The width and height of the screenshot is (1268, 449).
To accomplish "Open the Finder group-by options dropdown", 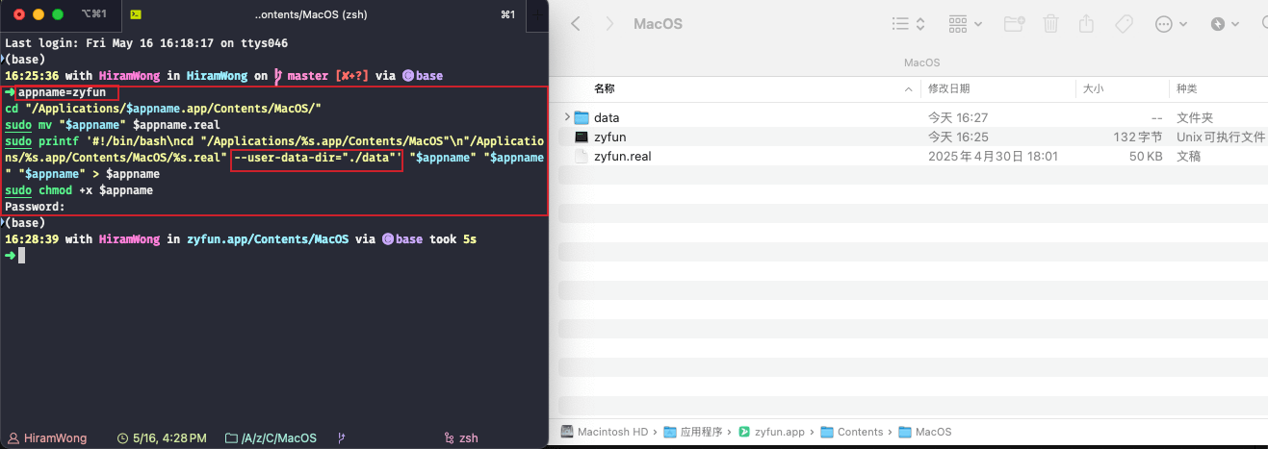I will [x=966, y=24].
